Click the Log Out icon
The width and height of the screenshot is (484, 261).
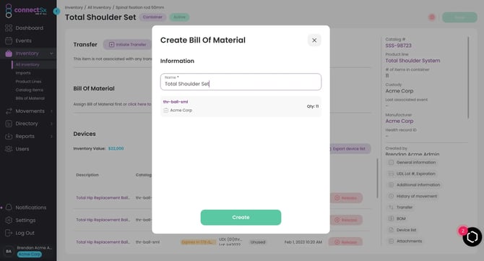[9, 233]
